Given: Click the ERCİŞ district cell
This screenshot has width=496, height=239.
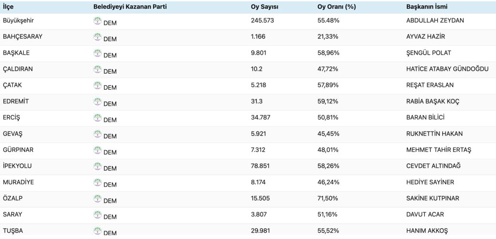Looking at the screenshot, I should [x=12, y=117].
